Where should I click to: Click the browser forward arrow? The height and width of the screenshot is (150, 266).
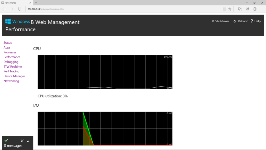12,9
